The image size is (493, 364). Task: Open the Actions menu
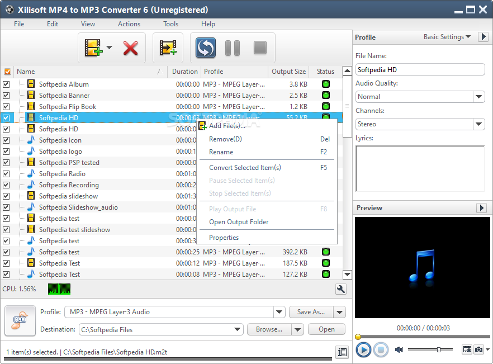tap(129, 24)
